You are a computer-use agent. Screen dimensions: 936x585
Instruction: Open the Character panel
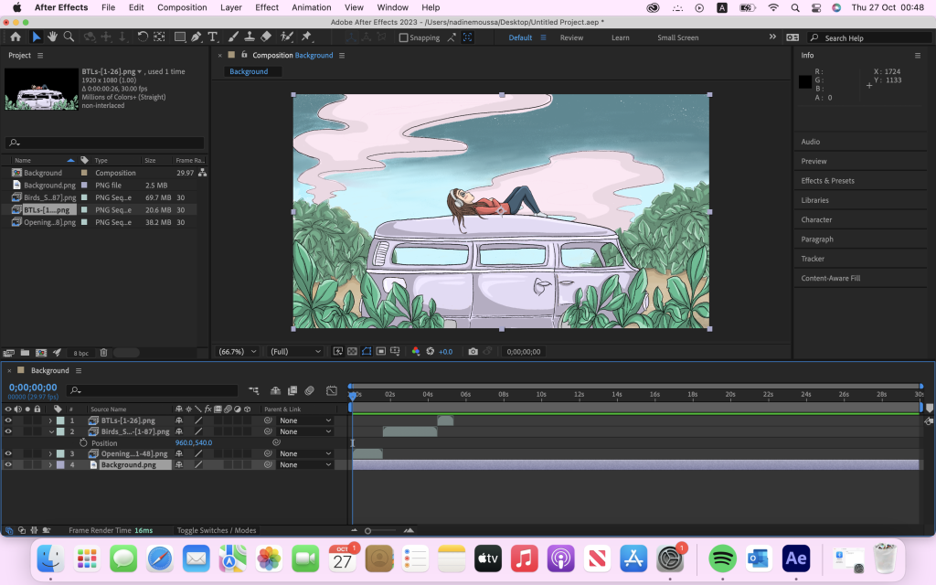coord(816,219)
